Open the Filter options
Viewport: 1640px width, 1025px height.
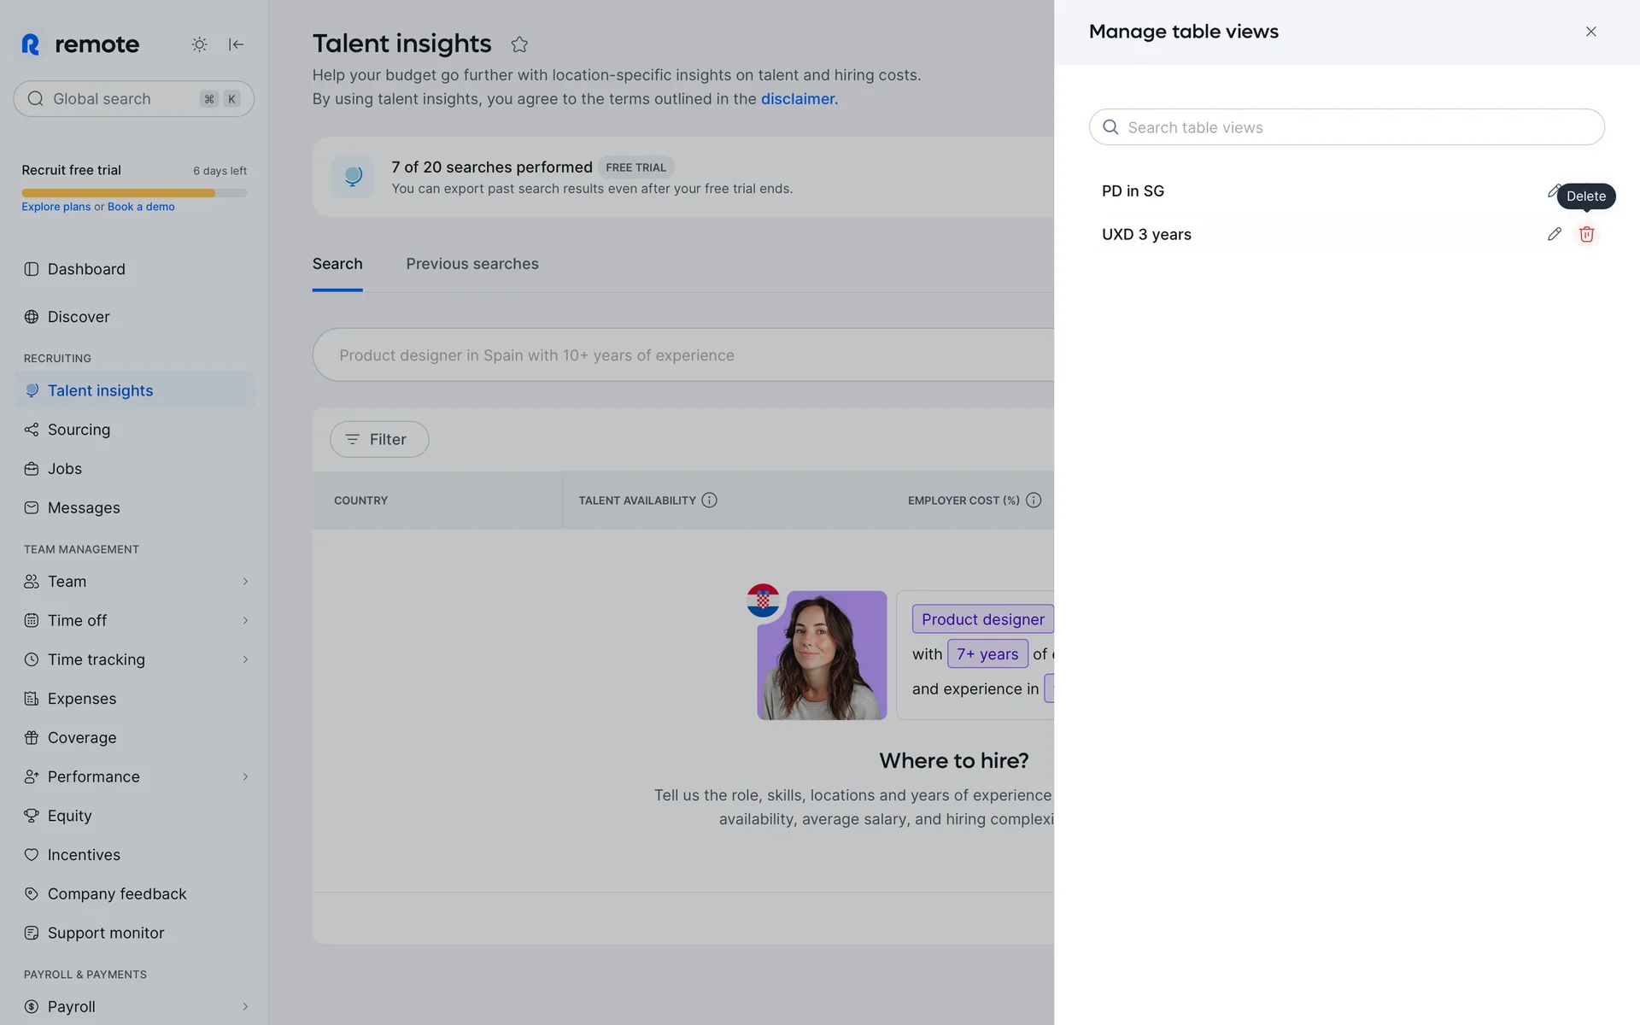tap(379, 439)
